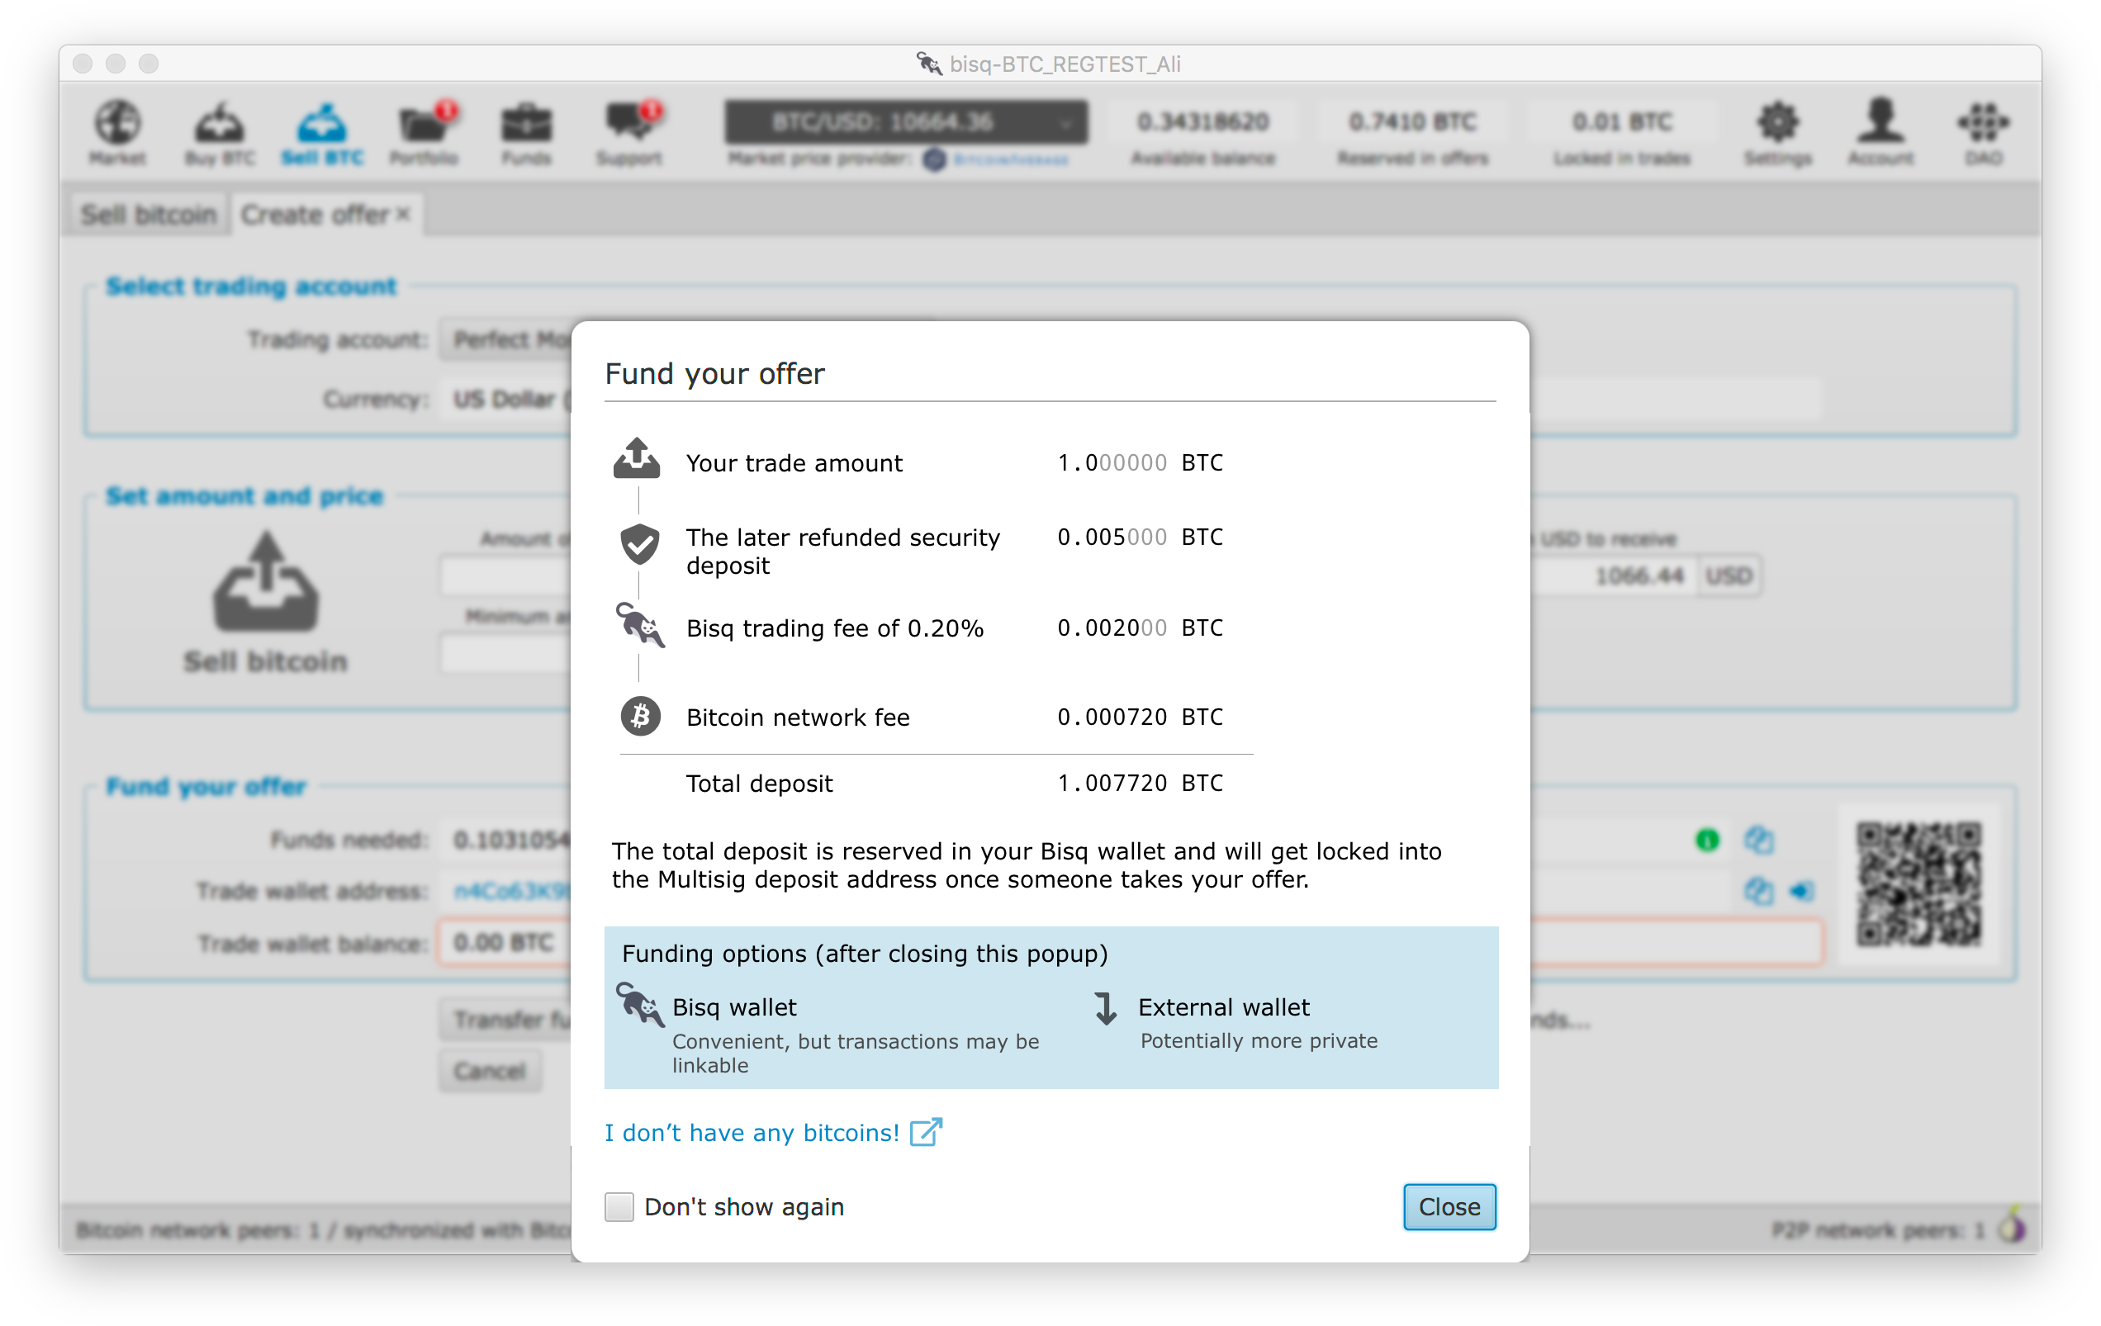
Task: Open wallet icon next to trade address
Action: [1802, 891]
